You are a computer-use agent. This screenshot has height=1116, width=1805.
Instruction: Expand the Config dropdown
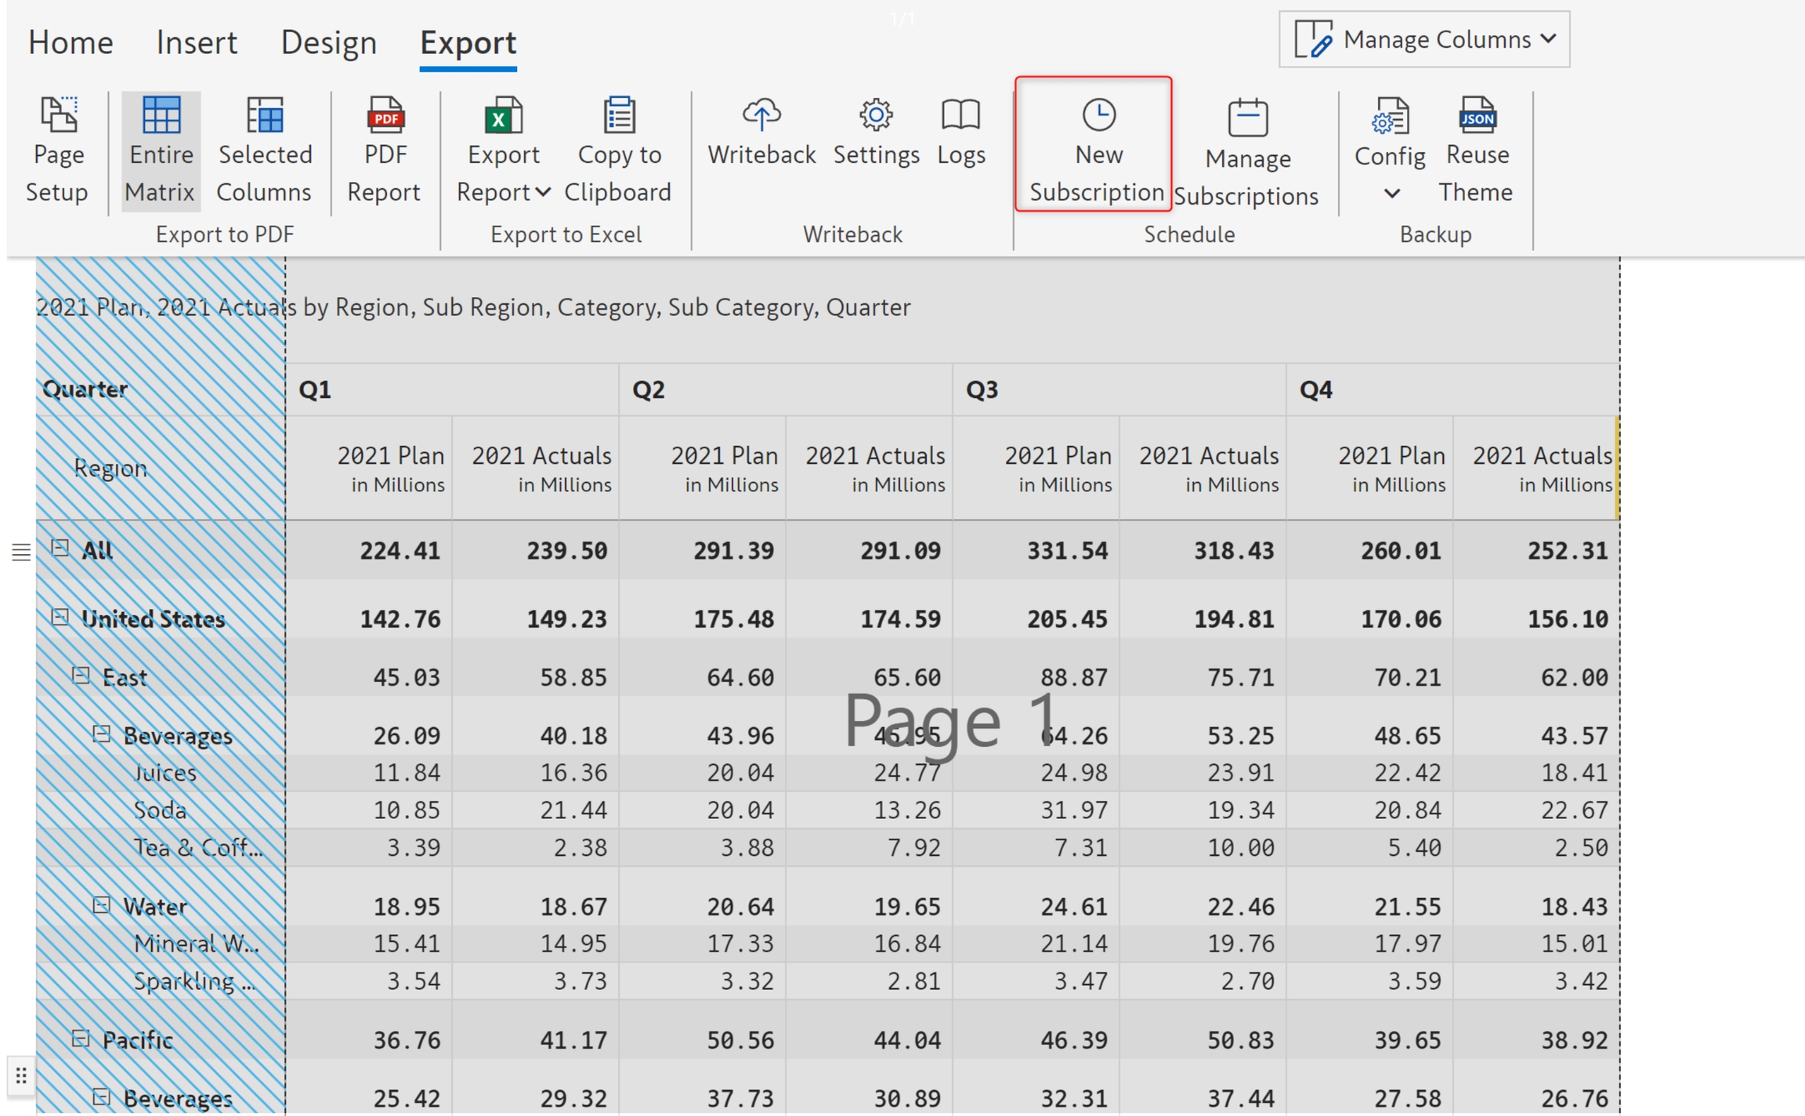tap(1391, 193)
